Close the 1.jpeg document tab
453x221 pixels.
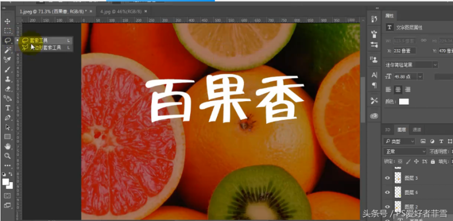(x=91, y=11)
